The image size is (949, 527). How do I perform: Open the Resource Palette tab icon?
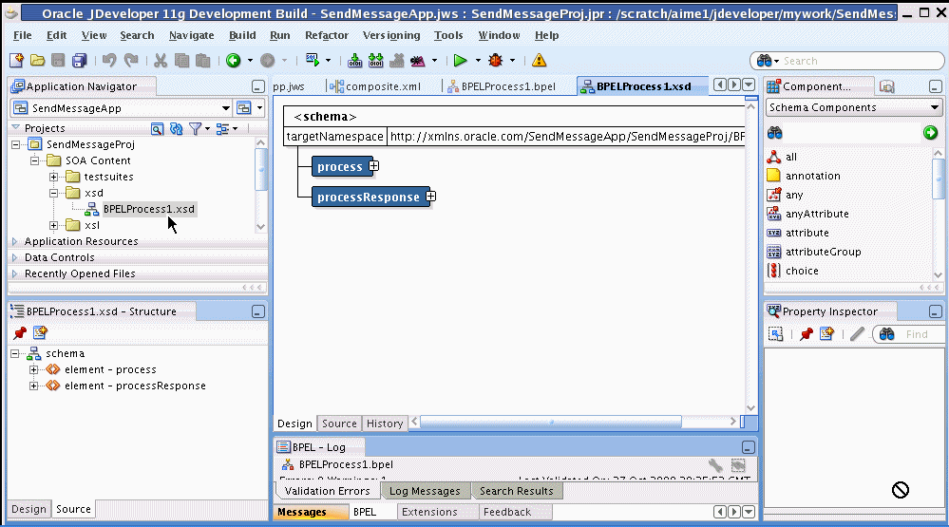tap(886, 86)
